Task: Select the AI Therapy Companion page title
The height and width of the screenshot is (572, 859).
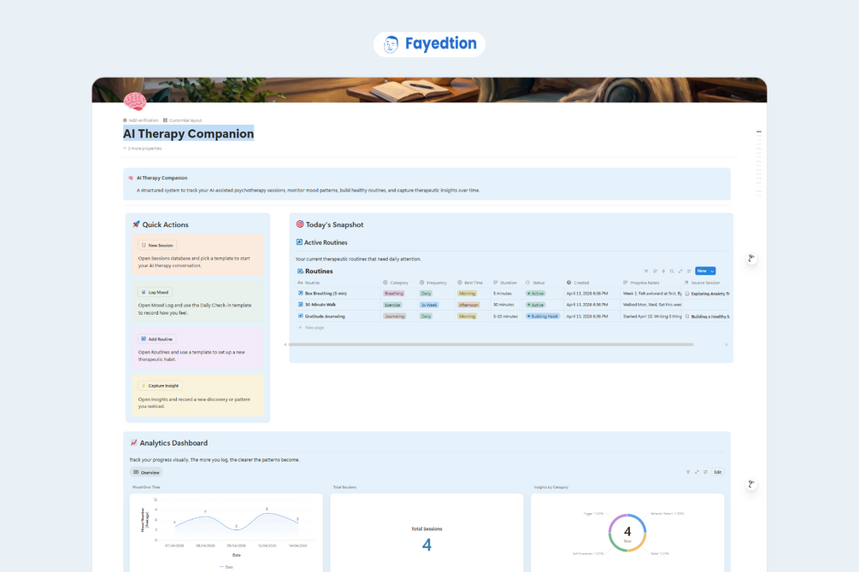Action: pyautogui.click(x=188, y=133)
